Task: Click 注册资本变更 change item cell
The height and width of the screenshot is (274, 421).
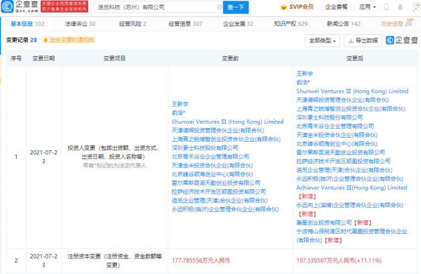Action: point(115,261)
